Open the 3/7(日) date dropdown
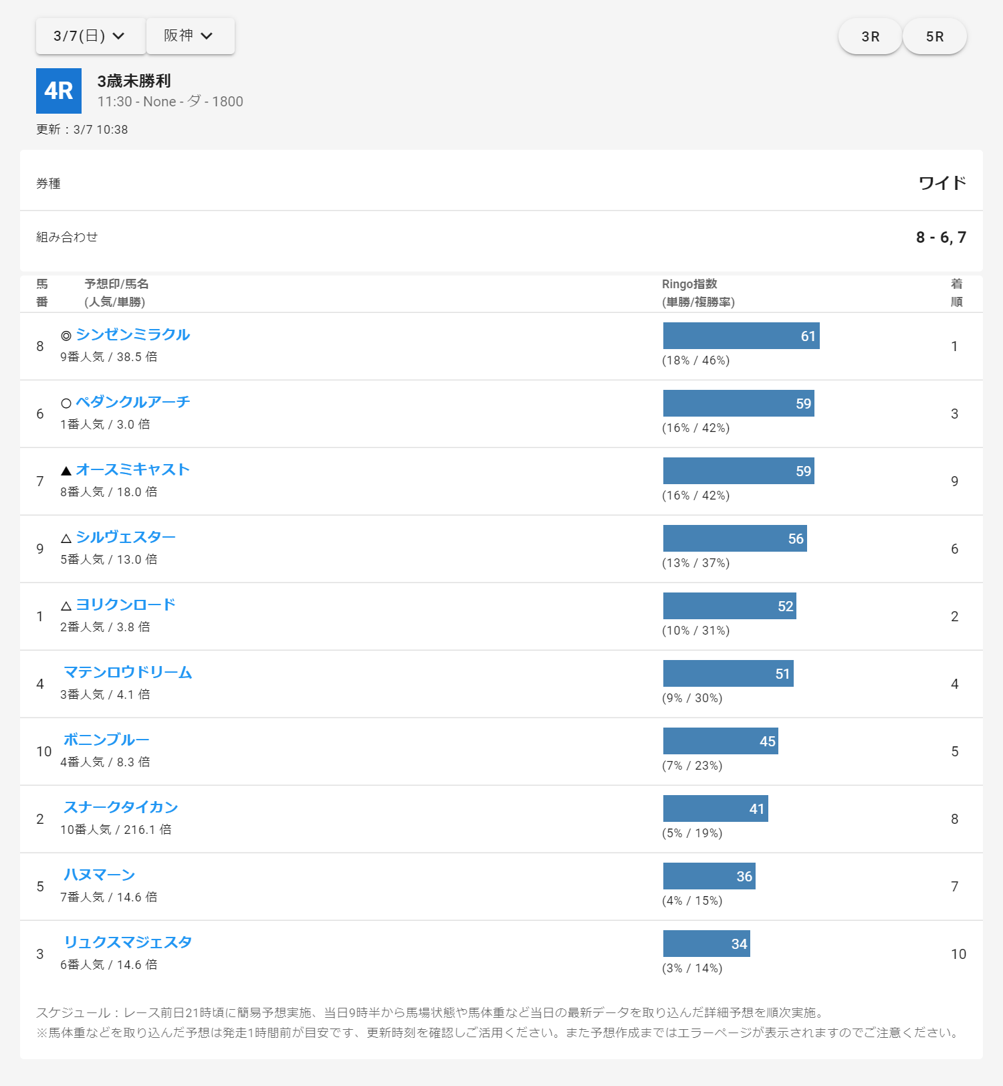This screenshot has height=1086, width=1003. pyautogui.click(x=90, y=36)
